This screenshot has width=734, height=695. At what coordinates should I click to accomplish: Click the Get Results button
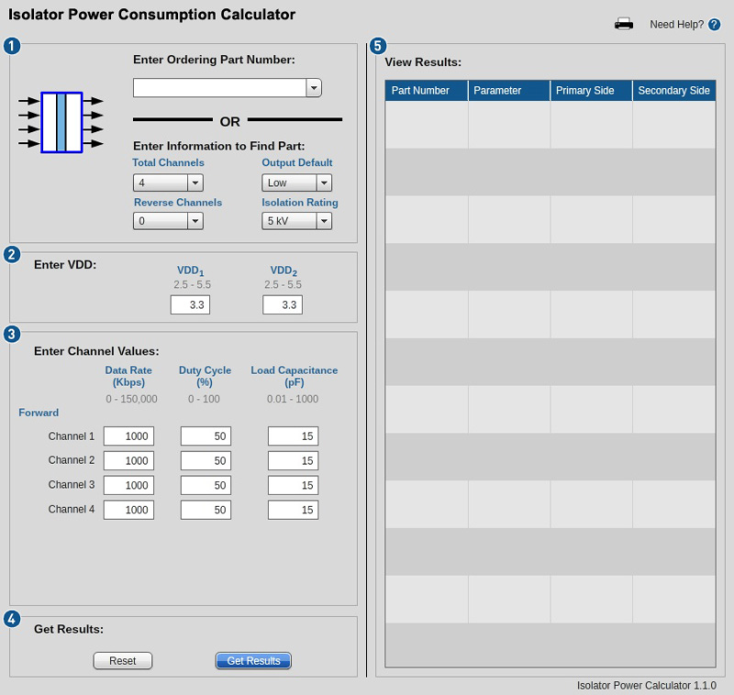(253, 661)
